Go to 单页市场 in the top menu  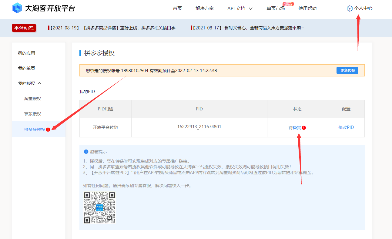pos(276,8)
